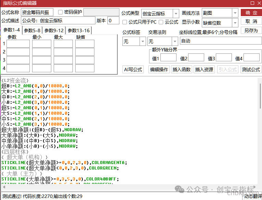Open the 交易法则 dropdown
262x200 pixels.
[175, 41]
